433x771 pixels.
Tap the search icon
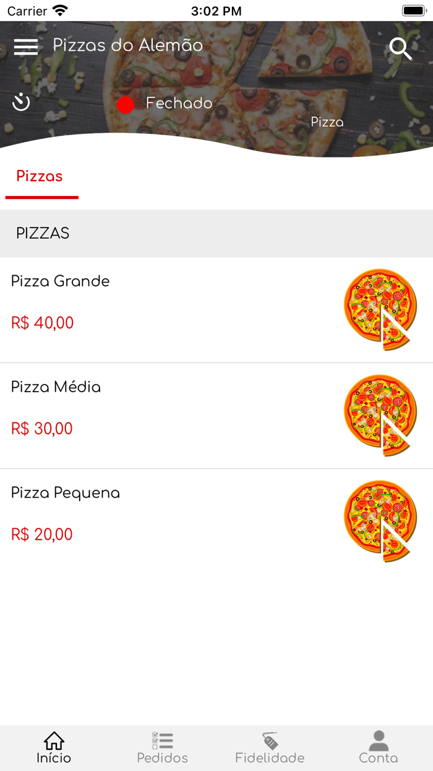point(400,48)
